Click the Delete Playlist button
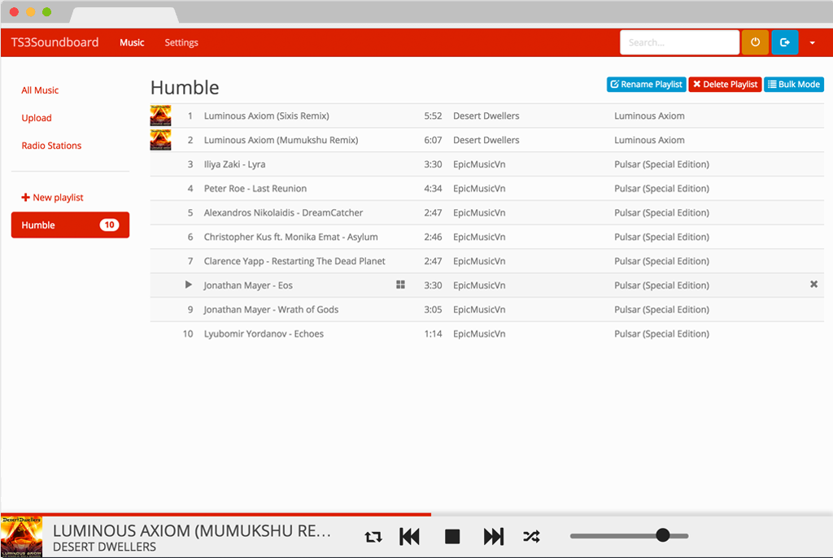Viewport: 833px width, 558px height. (x=725, y=85)
